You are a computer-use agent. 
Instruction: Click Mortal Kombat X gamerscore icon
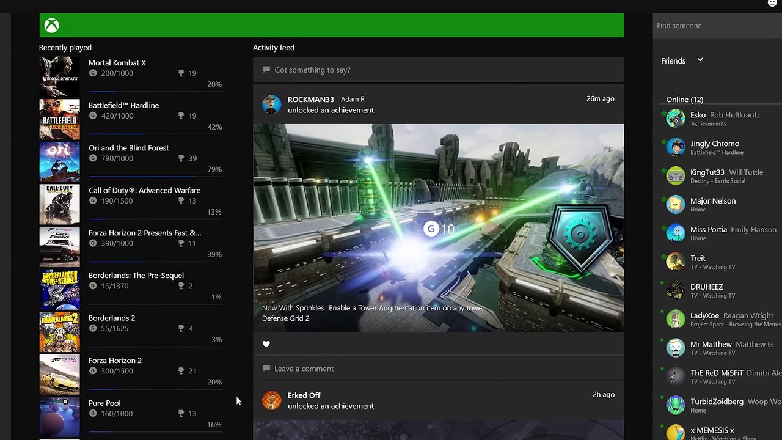pyautogui.click(x=93, y=73)
